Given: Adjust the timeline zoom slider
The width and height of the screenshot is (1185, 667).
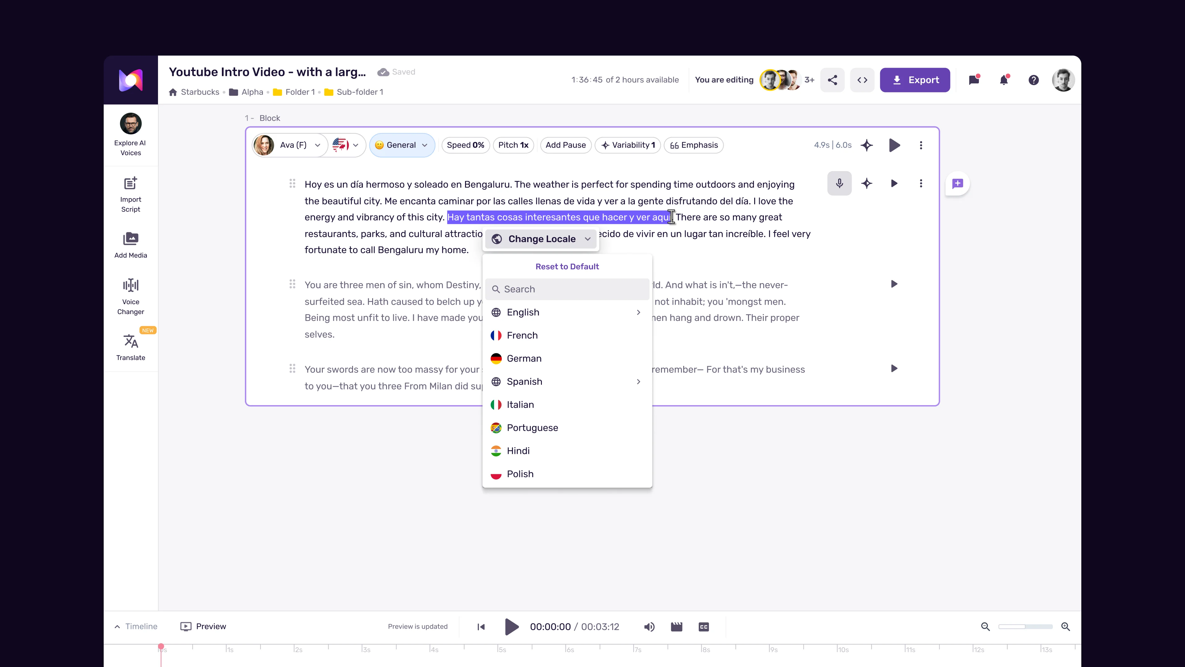Looking at the screenshot, I should (1025, 627).
